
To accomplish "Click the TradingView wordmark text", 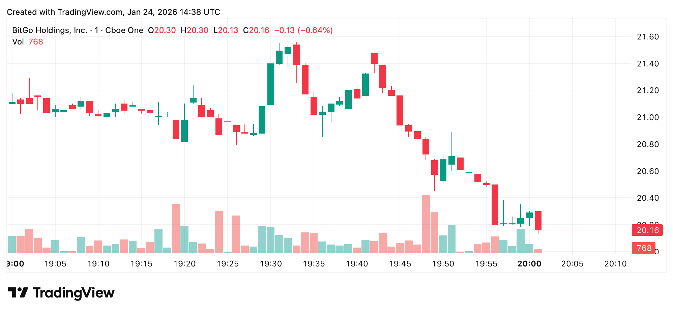I will click(x=74, y=293).
